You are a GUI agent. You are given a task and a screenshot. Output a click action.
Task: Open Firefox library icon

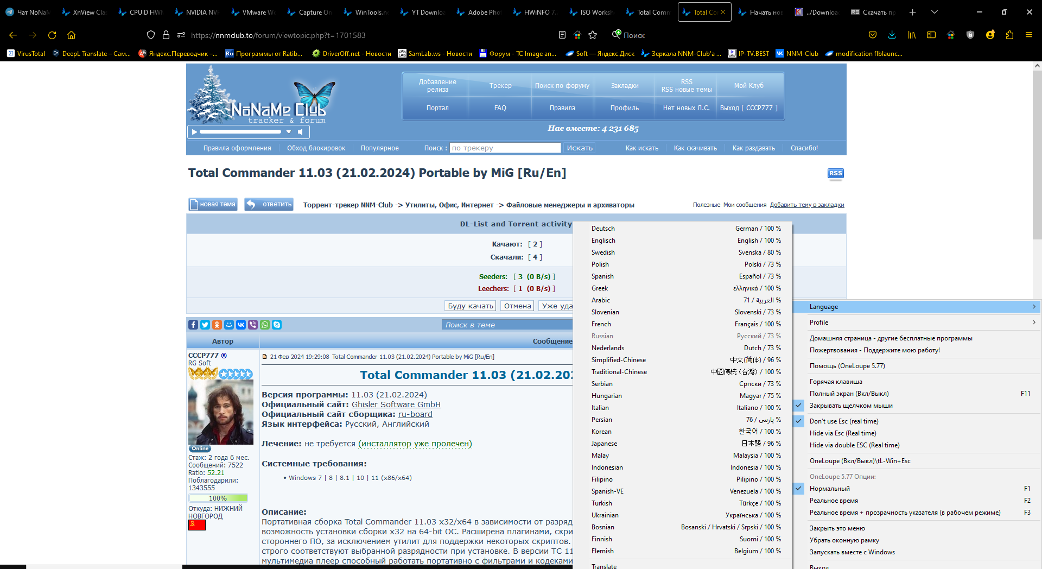click(912, 35)
